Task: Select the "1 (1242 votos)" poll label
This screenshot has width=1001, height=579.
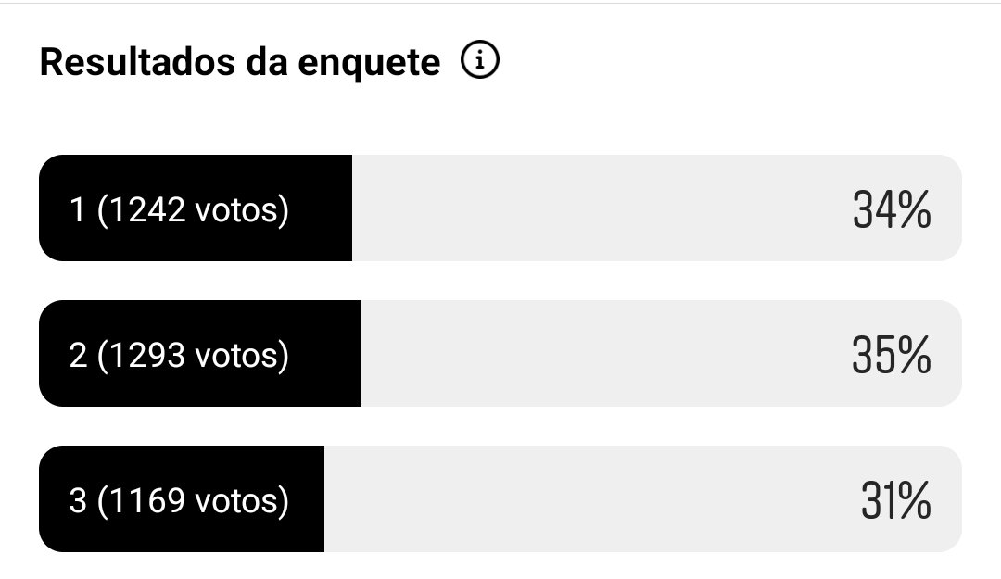Action: click(x=180, y=210)
